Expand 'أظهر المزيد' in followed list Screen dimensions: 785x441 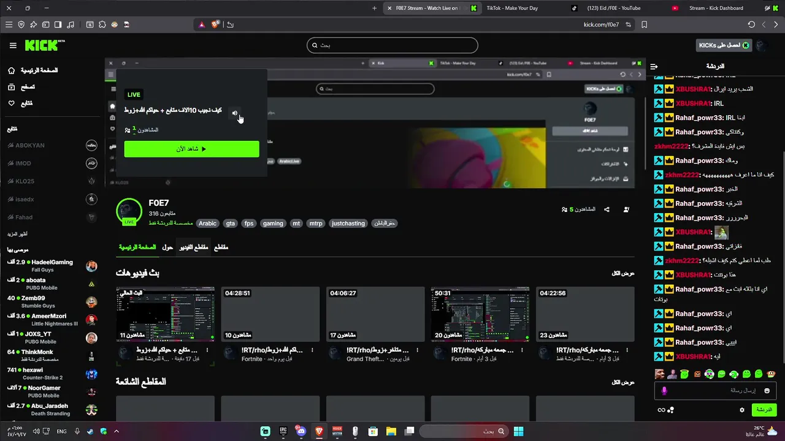17,234
